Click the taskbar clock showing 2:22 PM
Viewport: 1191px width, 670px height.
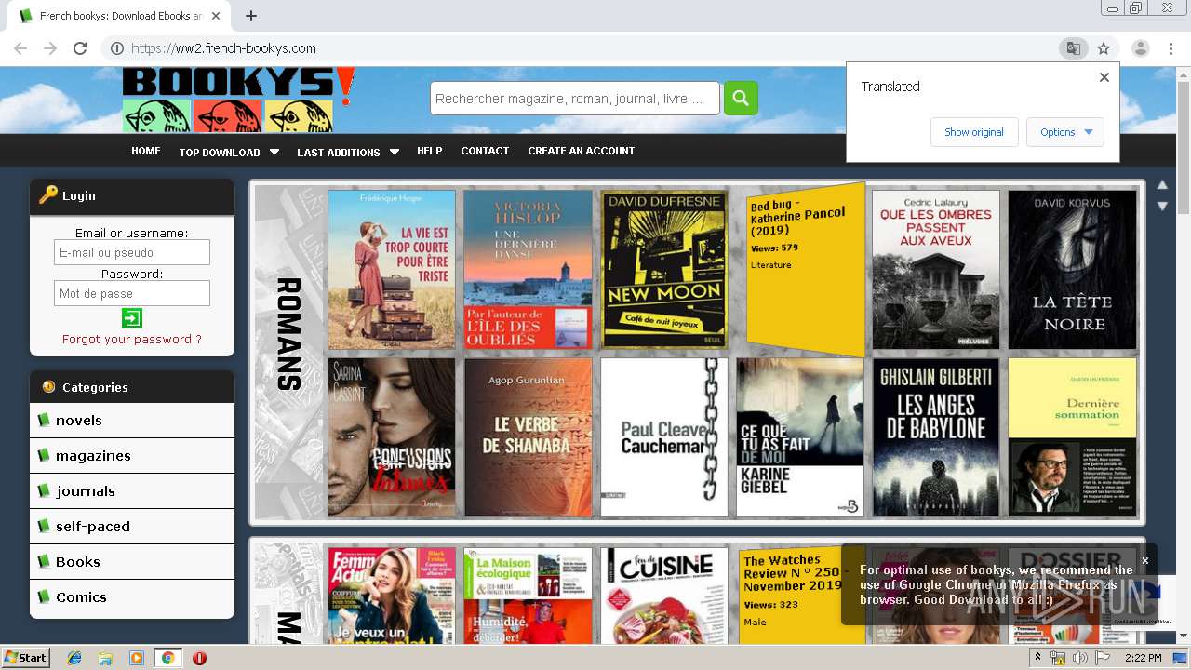point(1143,658)
